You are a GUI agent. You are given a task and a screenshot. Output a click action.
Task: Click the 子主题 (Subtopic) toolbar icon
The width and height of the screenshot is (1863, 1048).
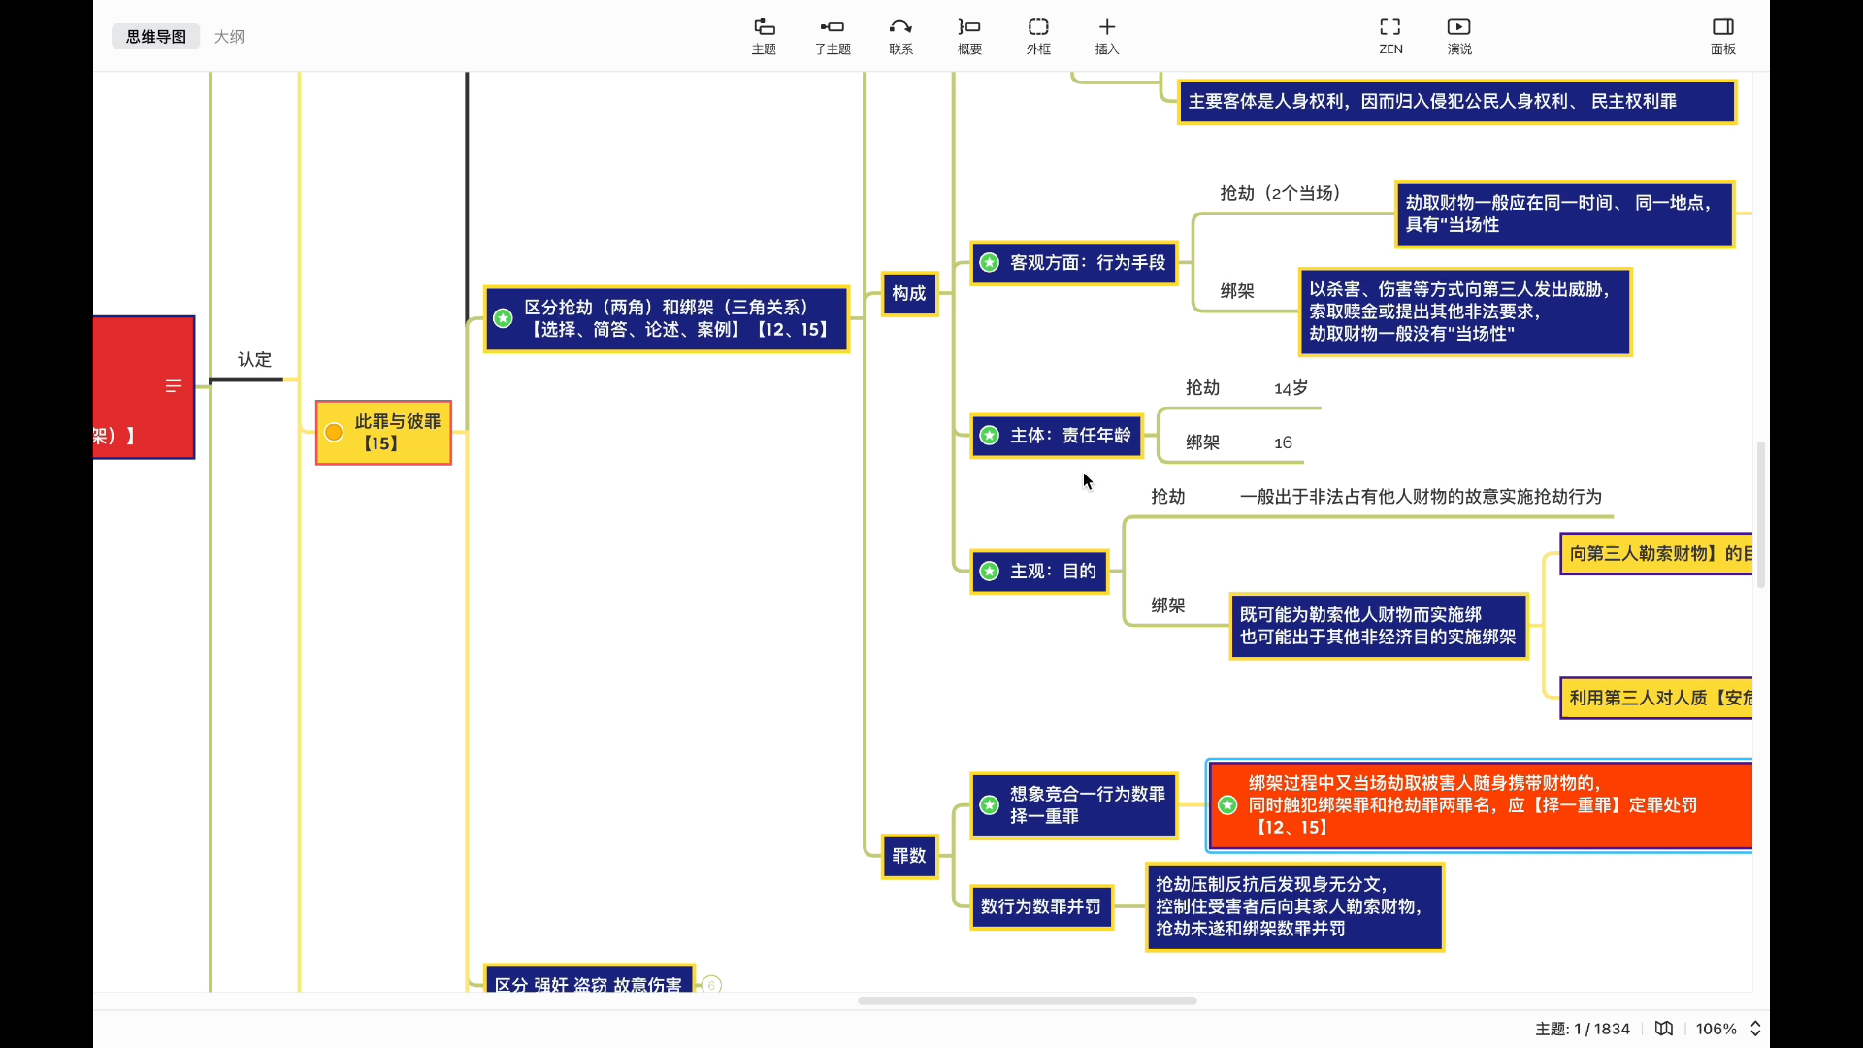(833, 36)
